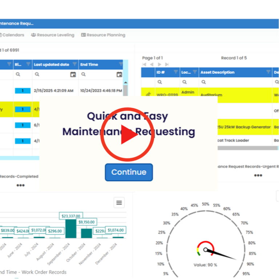Open the chart hamburger menu
The image size is (279, 279).
[x=119, y=203]
